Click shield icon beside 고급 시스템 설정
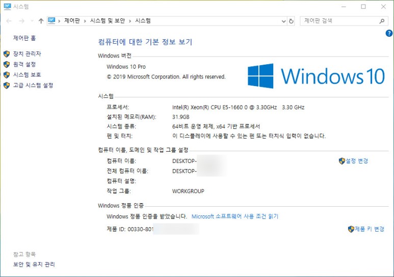The width and height of the screenshot is (394, 277). pyautogui.click(x=7, y=86)
